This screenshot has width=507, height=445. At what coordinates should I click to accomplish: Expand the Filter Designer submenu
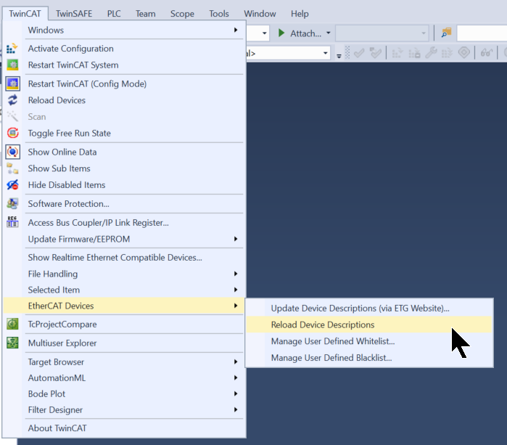coord(236,409)
